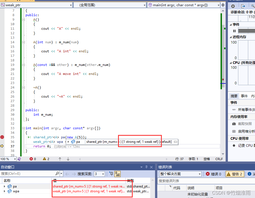Click the run-to-click glyph on line 35
The height and width of the screenshot is (198, 255).
[29, 137]
